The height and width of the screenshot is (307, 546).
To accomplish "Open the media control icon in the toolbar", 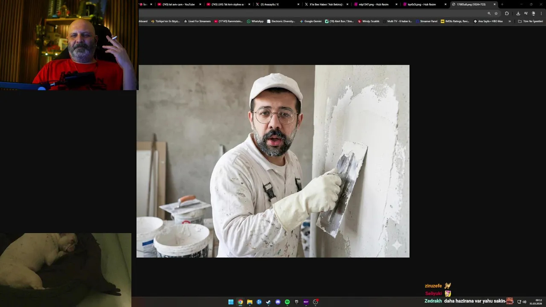I will [526, 13].
